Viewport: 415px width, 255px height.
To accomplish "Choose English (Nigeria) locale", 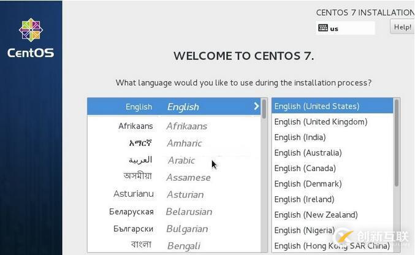I will (x=332, y=230).
